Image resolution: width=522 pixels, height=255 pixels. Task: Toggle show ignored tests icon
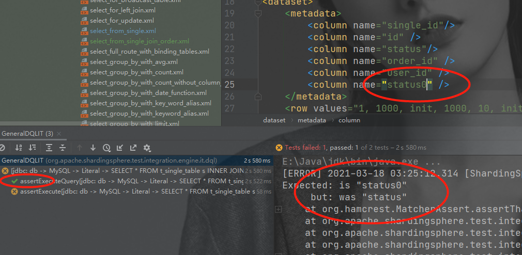coord(2,148)
